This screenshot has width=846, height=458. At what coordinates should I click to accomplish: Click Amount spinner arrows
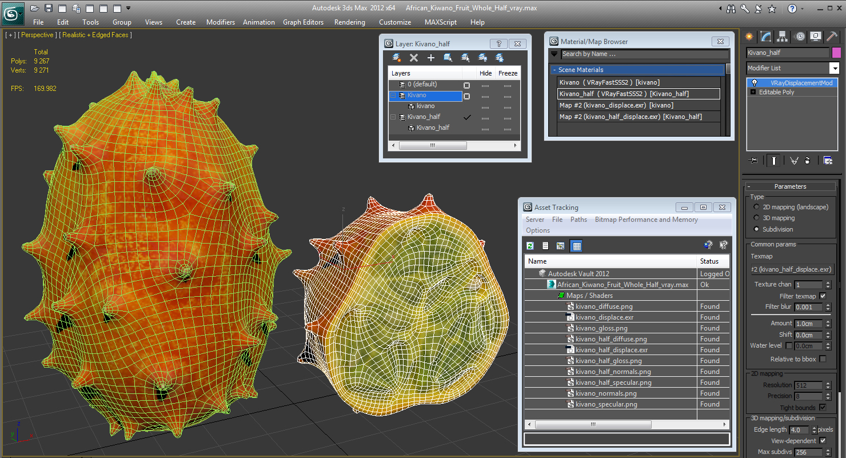coord(828,324)
